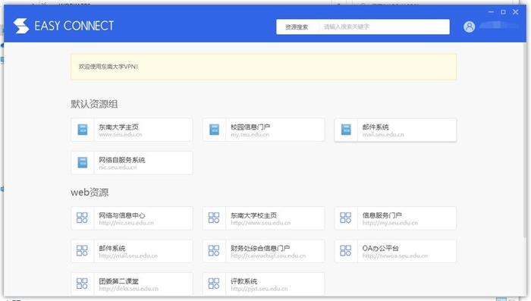Image resolution: width=531 pixels, height=301 pixels.
Task: Open the OA办公平台 web link
Action: pos(381,248)
